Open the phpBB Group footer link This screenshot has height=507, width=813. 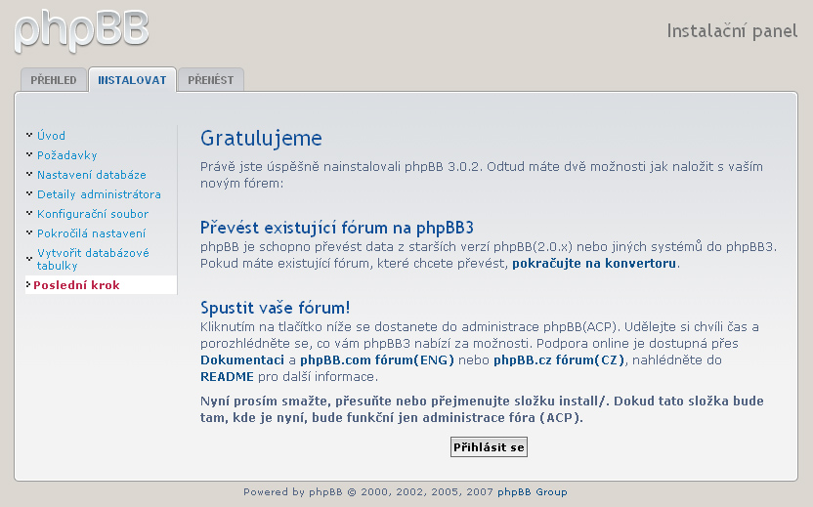[533, 492]
